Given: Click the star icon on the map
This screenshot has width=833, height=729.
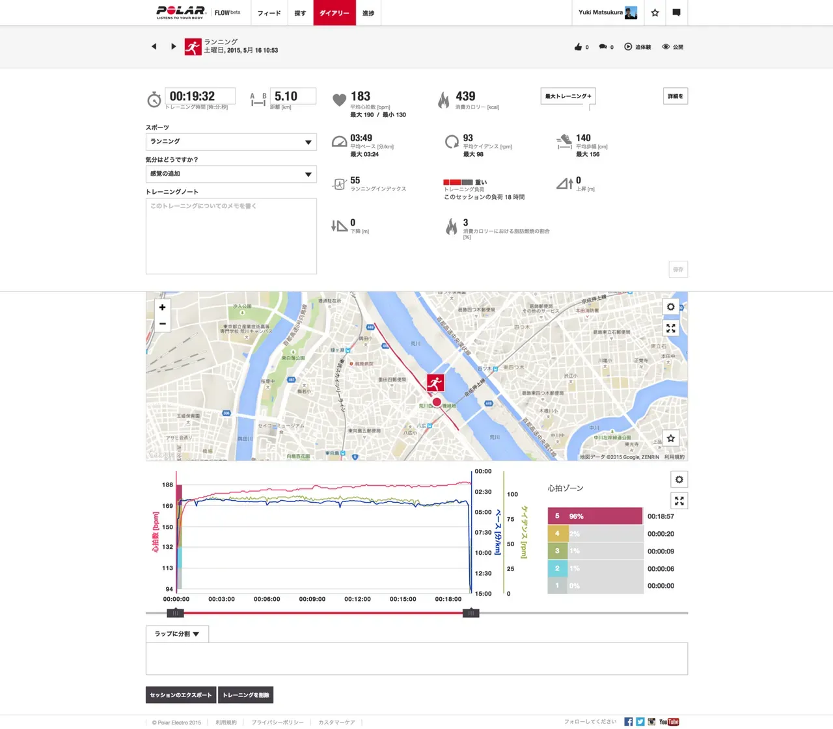Looking at the screenshot, I should [670, 438].
